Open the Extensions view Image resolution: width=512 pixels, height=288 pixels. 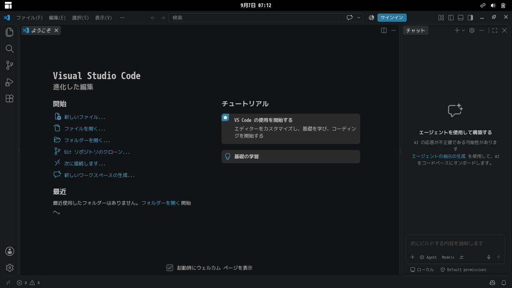[x=10, y=98]
